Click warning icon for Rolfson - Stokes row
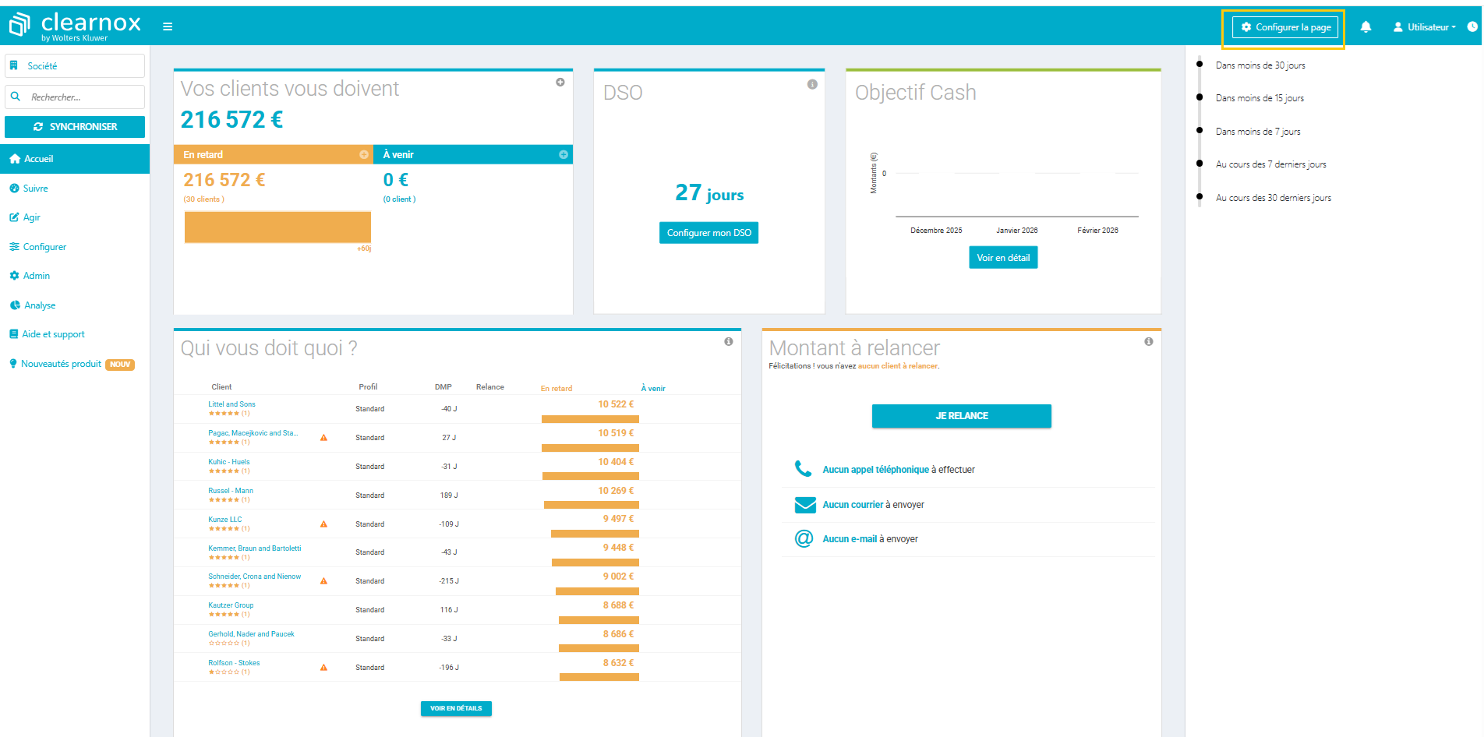Screen dimensions: 1484x737 pyautogui.click(x=324, y=668)
